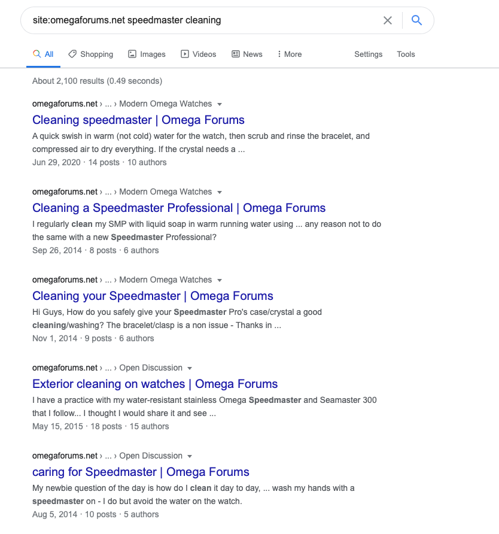Click the caring for Speedmaster result title
This screenshot has width=499, height=534.
coord(141,472)
